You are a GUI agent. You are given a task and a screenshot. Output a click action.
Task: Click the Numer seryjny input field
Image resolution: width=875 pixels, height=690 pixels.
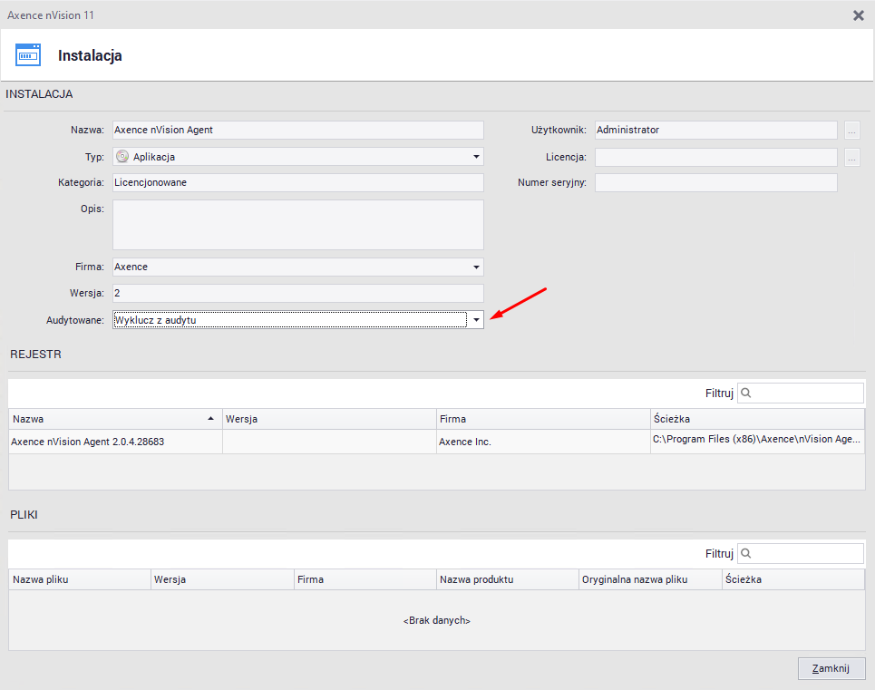[715, 183]
